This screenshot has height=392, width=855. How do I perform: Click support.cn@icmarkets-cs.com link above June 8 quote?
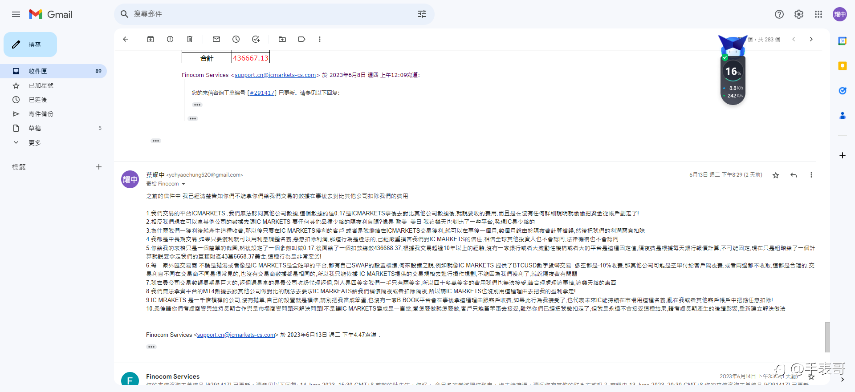click(x=275, y=75)
